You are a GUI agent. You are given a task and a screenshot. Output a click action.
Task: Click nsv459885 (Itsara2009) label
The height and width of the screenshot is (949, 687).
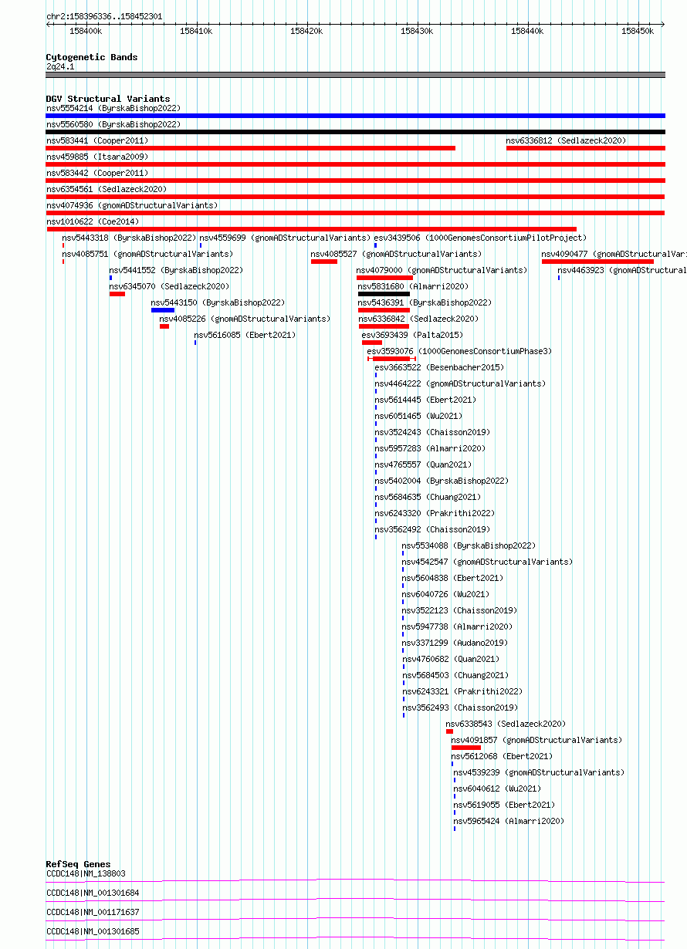coord(97,157)
